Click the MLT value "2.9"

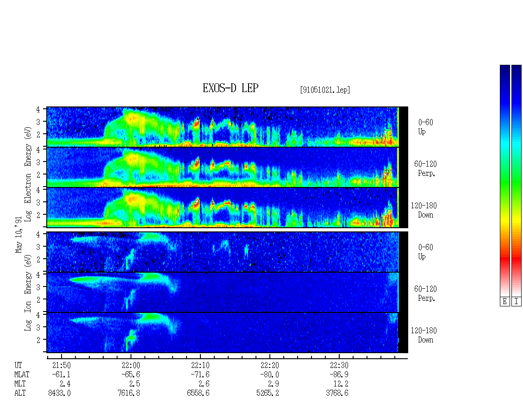[273, 384]
